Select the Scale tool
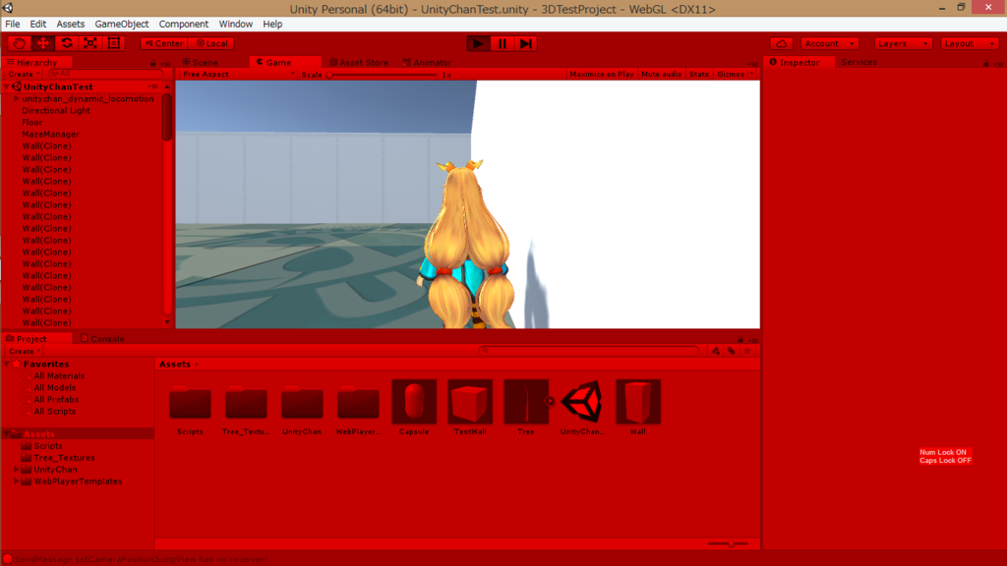1007x566 pixels. [x=90, y=43]
